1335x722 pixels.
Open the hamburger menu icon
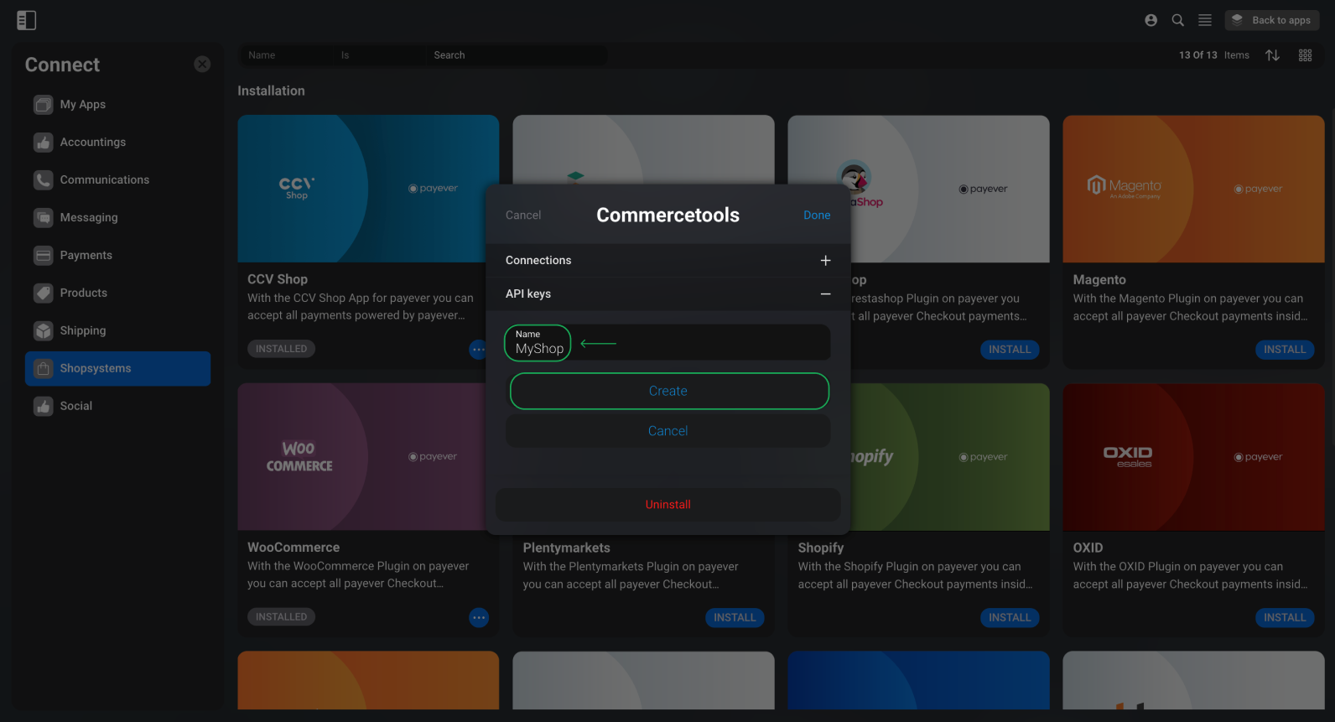point(1204,20)
